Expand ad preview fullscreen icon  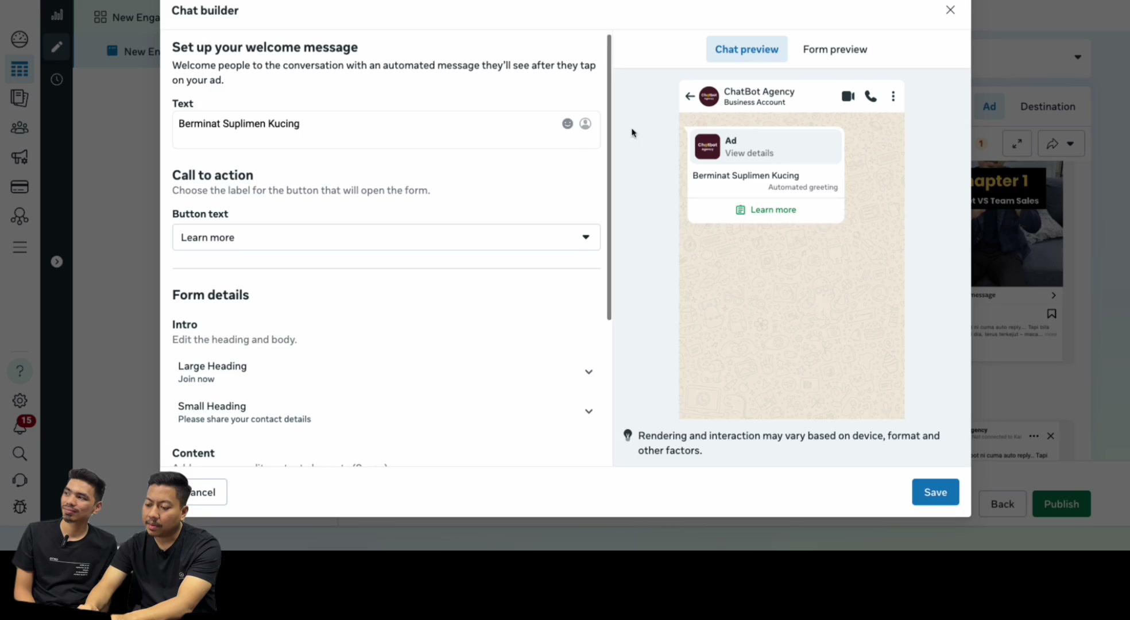click(x=1017, y=144)
